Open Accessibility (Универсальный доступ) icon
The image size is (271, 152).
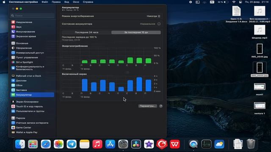pyautogui.click(x=13, y=53)
